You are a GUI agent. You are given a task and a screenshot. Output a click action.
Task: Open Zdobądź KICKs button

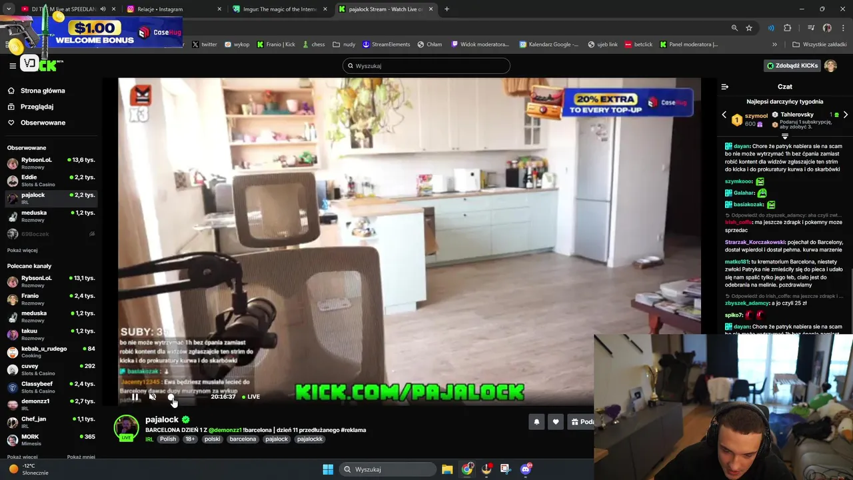(792, 66)
